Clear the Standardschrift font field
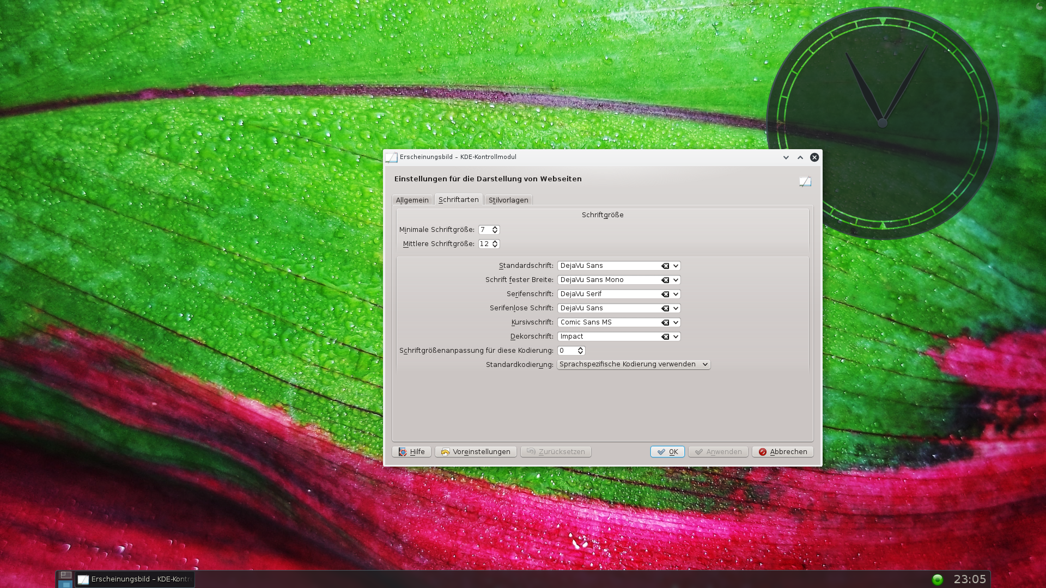This screenshot has height=588, width=1046. pos(665,266)
